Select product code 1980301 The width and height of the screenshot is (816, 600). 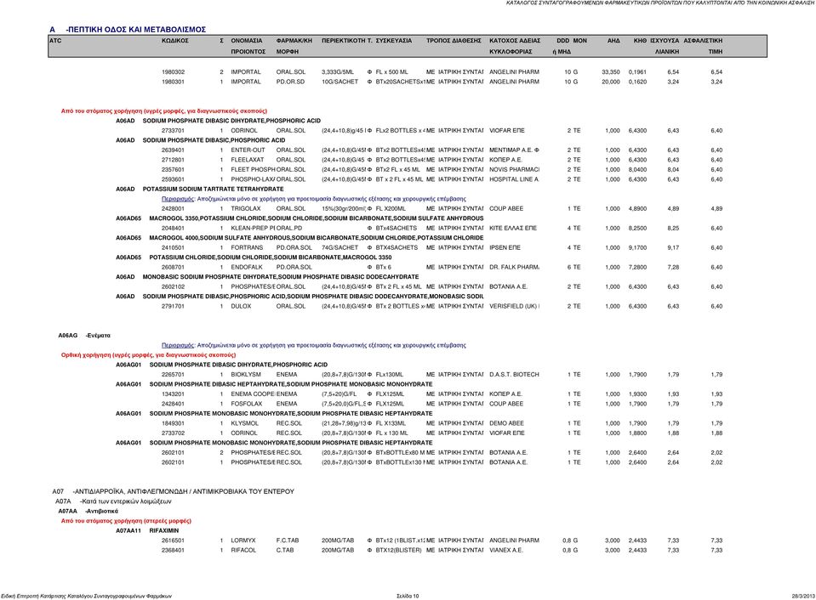click(x=173, y=82)
